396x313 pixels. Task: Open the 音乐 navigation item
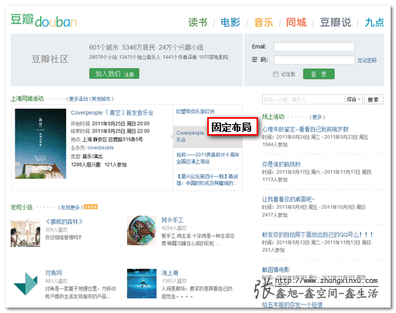[x=263, y=22]
